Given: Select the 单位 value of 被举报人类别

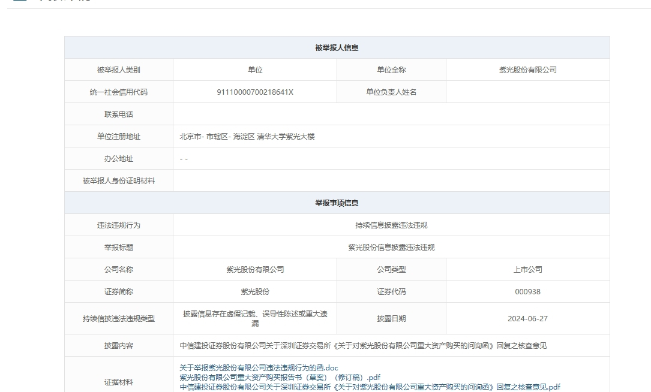Looking at the screenshot, I should click(x=255, y=70).
